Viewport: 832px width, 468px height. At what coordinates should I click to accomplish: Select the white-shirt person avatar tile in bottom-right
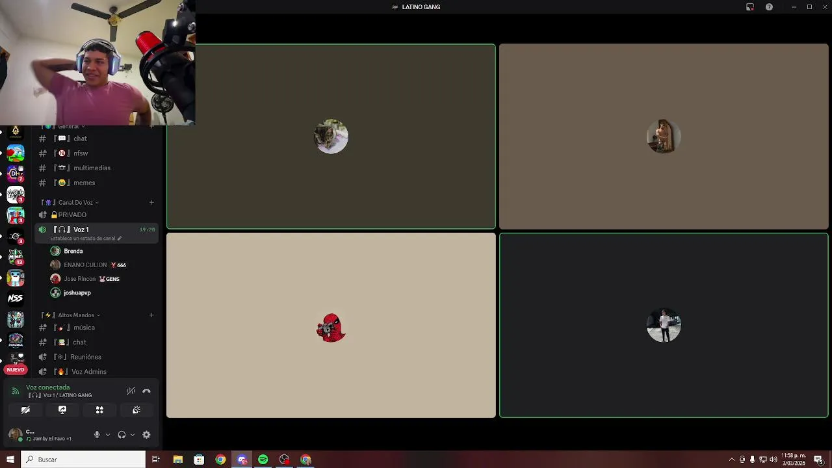(x=664, y=326)
